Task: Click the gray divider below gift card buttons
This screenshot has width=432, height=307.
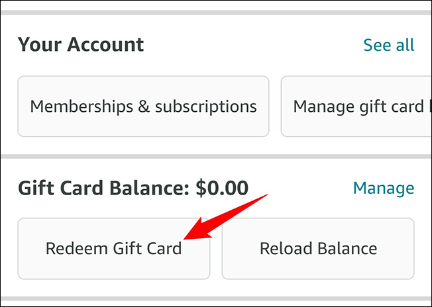Action: point(216,299)
